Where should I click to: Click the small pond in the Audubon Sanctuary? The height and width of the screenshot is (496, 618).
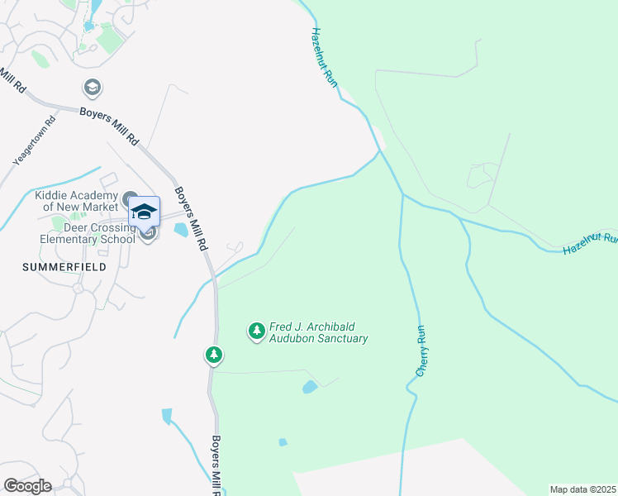click(310, 387)
